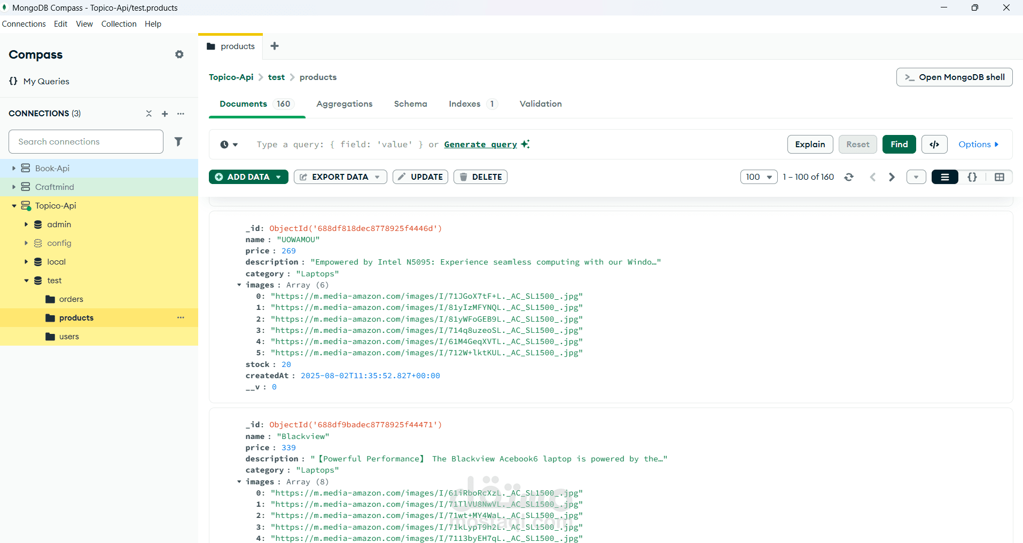Click the UPDATE button
The height and width of the screenshot is (543, 1023).
420,177
